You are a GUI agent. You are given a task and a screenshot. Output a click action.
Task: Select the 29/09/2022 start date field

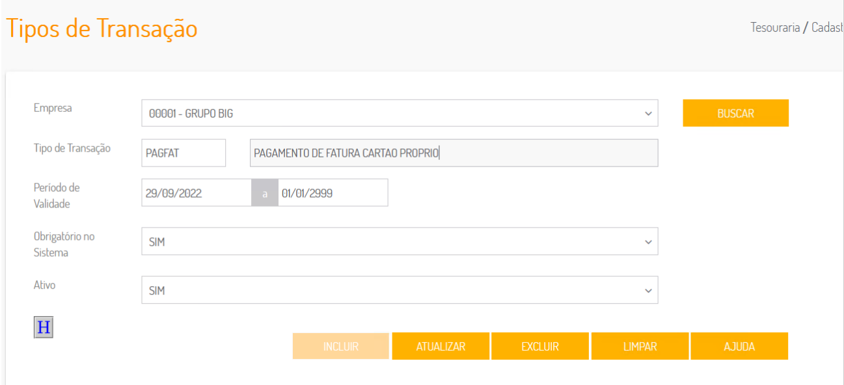(x=197, y=192)
